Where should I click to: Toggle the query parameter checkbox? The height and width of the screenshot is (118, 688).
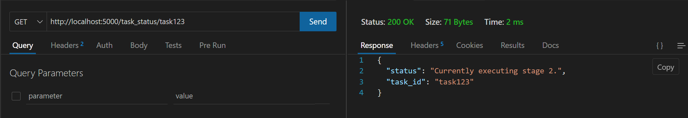pos(16,96)
